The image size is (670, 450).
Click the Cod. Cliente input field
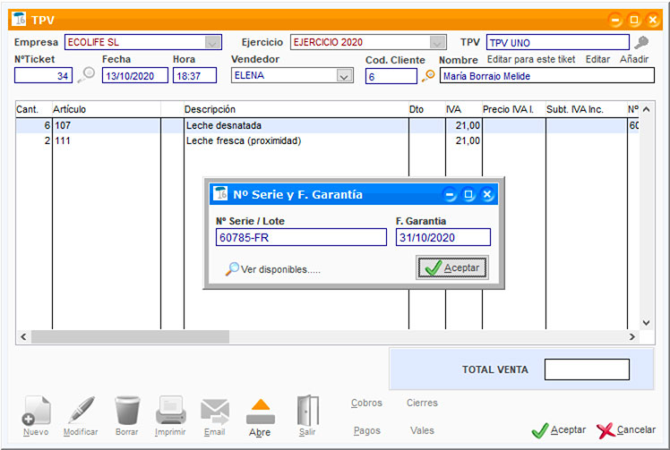point(391,76)
